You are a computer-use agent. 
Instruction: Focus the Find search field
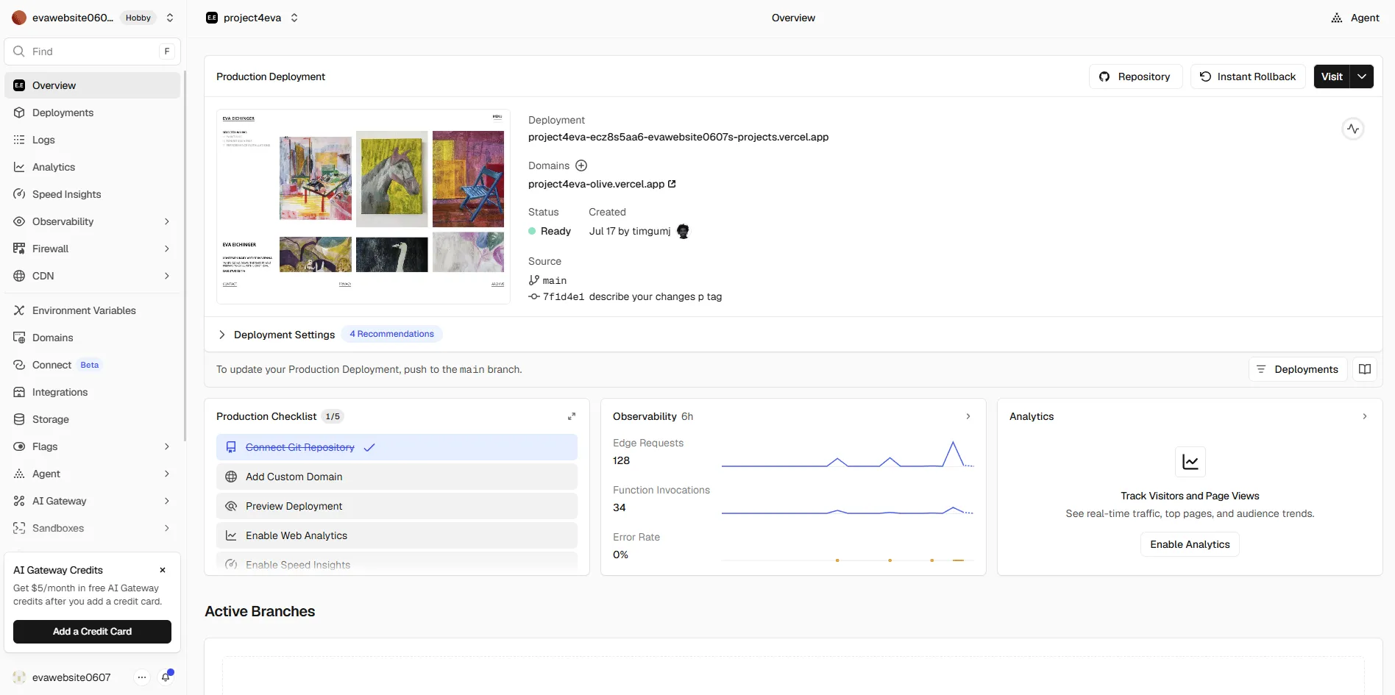pyautogui.click(x=92, y=51)
